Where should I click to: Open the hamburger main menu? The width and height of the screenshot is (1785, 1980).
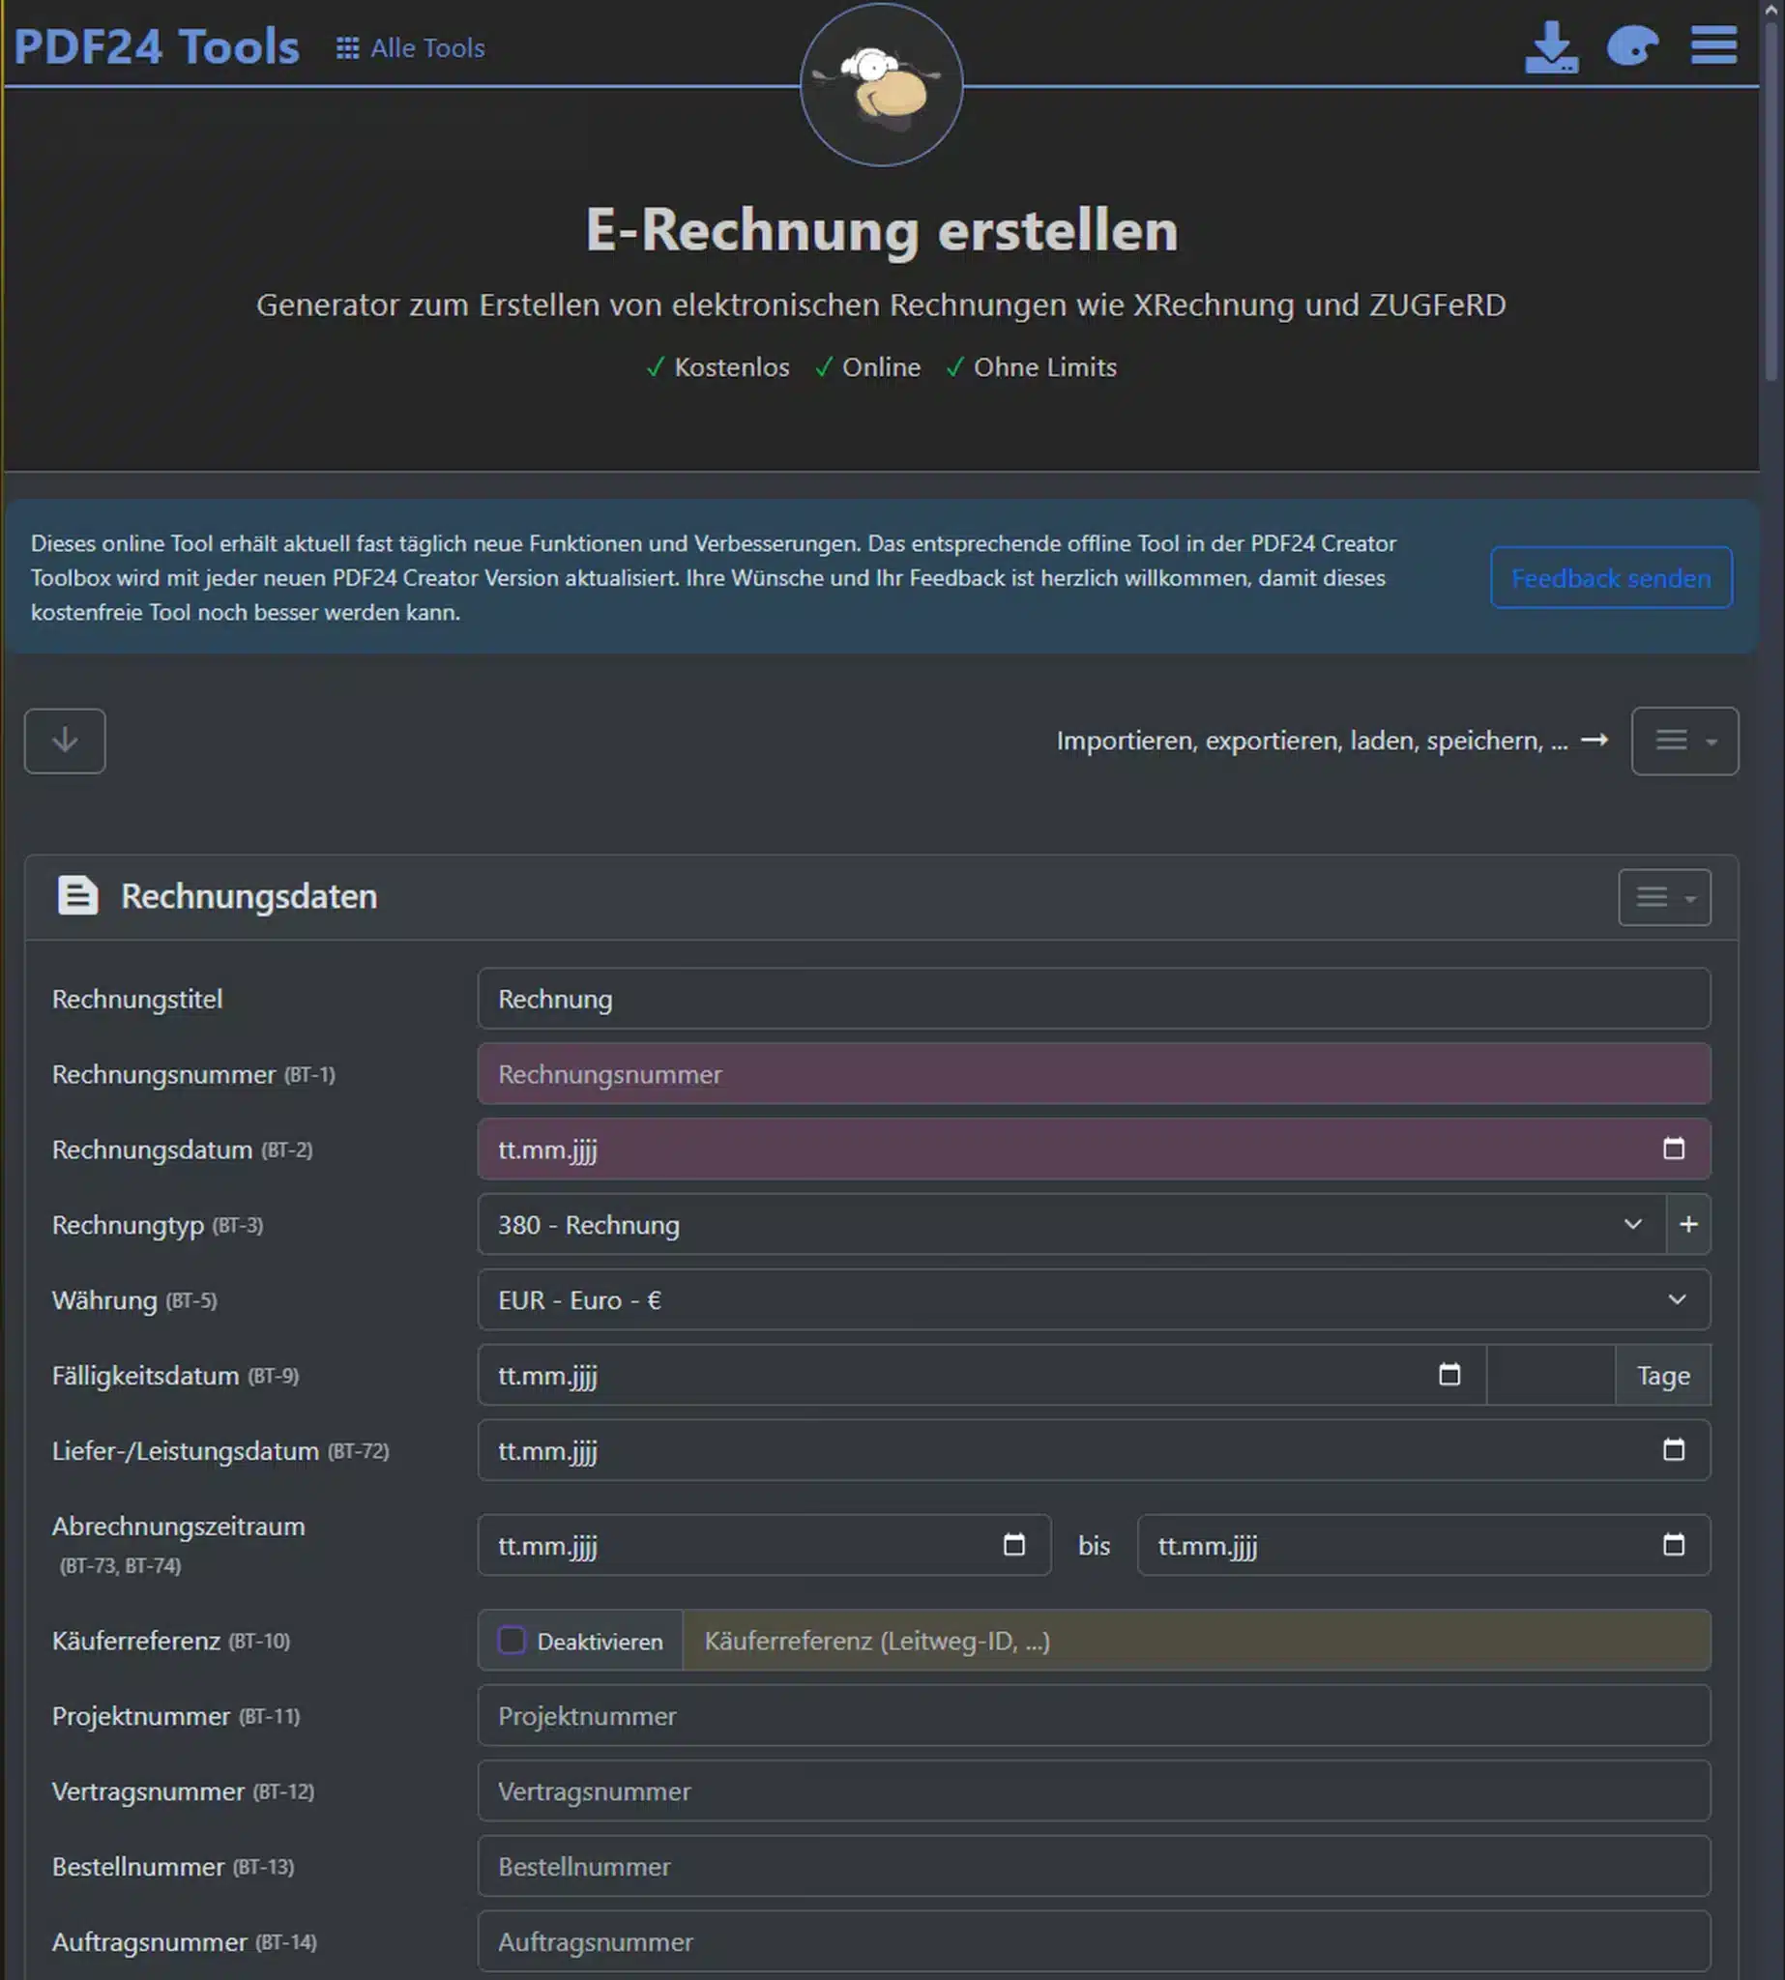1713,45
